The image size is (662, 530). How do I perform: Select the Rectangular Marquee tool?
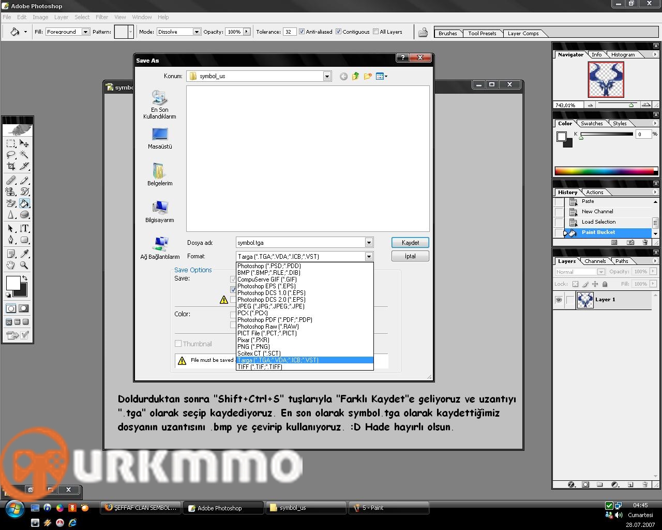pyautogui.click(x=11, y=143)
